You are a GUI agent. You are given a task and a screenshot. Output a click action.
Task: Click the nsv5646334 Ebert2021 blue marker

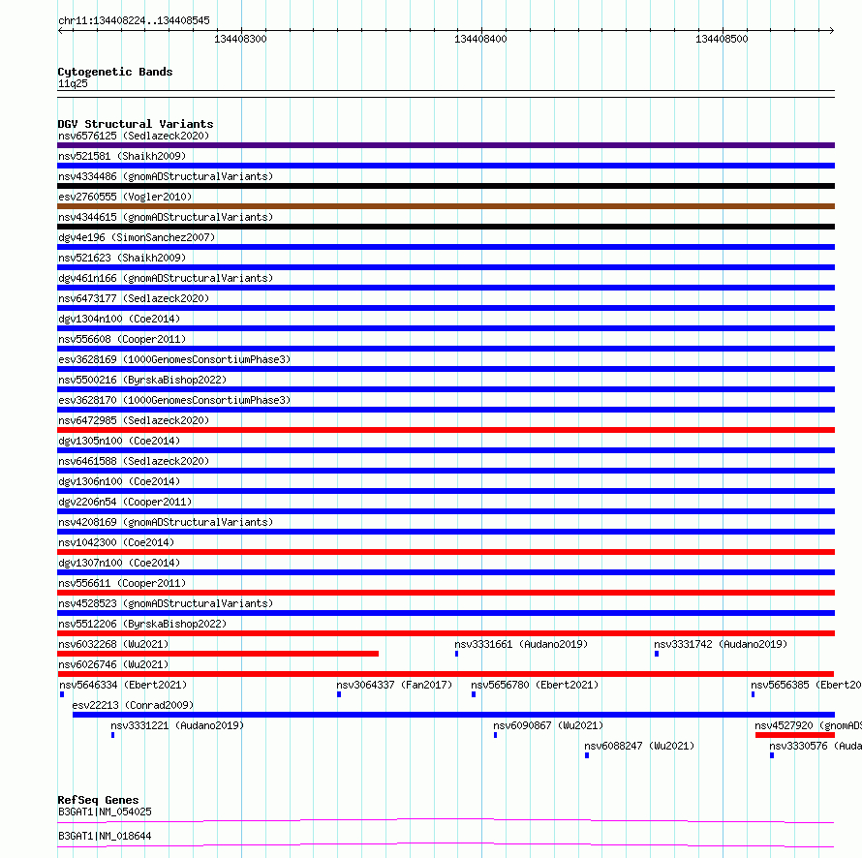62,694
